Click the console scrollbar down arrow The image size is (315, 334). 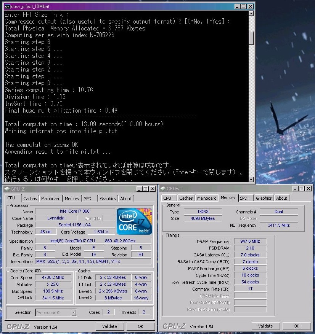point(251,180)
